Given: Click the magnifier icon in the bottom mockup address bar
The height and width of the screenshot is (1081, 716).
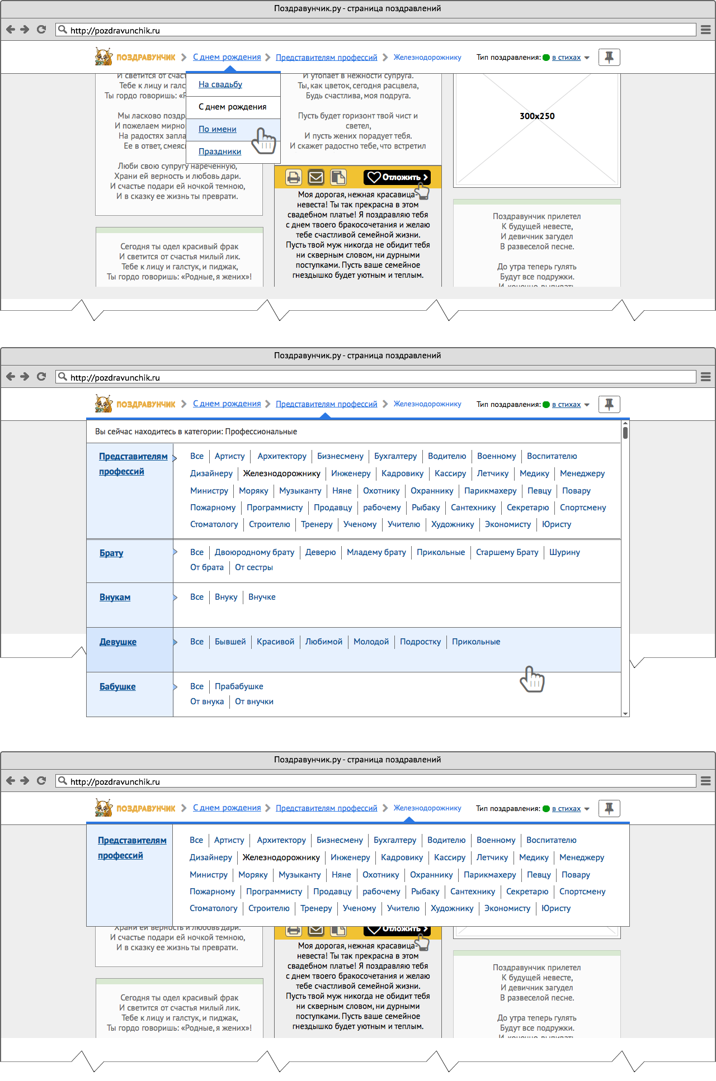Looking at the screenshot, I should 62,781.
